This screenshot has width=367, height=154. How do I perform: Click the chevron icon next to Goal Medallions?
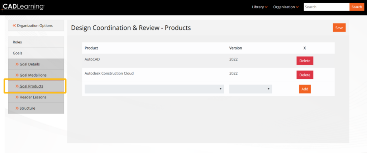pyautogui.click(x=17, y=75)
